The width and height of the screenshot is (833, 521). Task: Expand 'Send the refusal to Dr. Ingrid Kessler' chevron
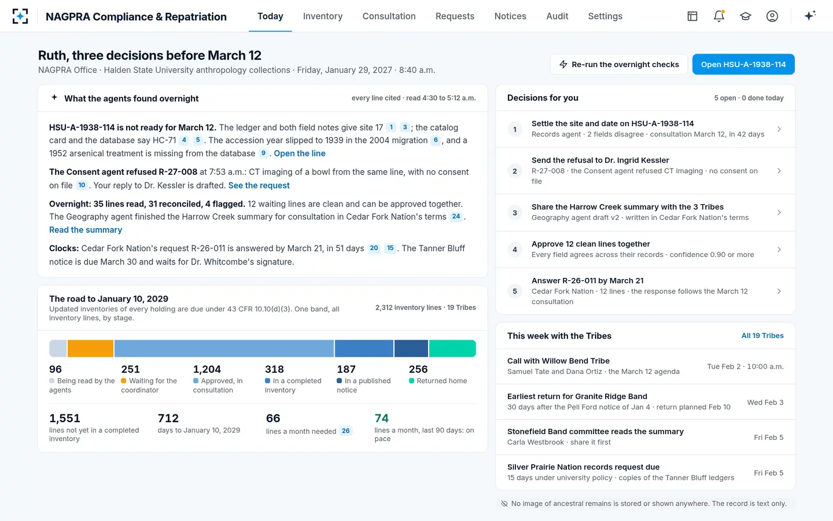coord(779,171)
